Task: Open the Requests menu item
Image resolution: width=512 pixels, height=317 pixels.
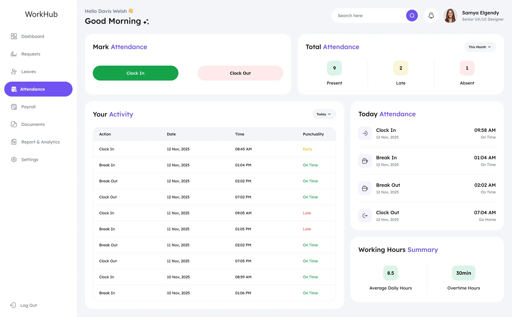Action: coord(38,54)
